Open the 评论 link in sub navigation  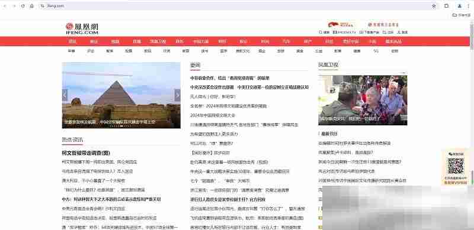point(91,51)
